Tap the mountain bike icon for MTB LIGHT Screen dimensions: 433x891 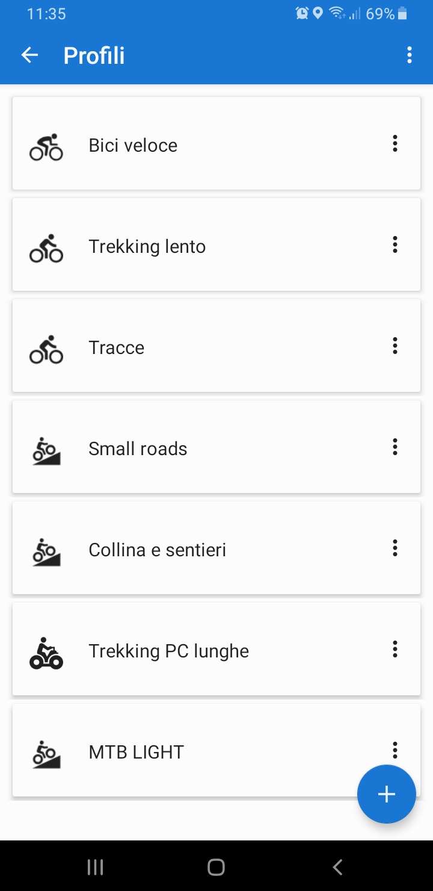[46, 754]
